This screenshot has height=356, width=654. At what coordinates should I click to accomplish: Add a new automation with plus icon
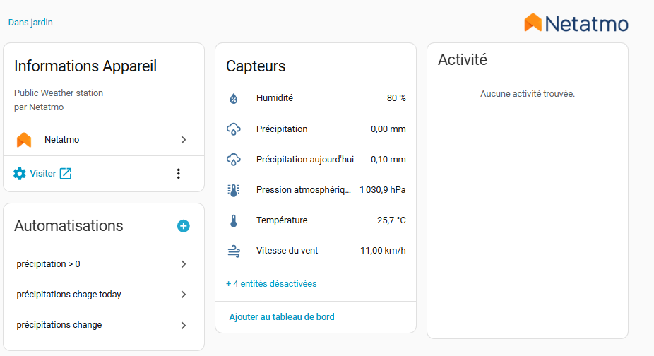(183, 226)
